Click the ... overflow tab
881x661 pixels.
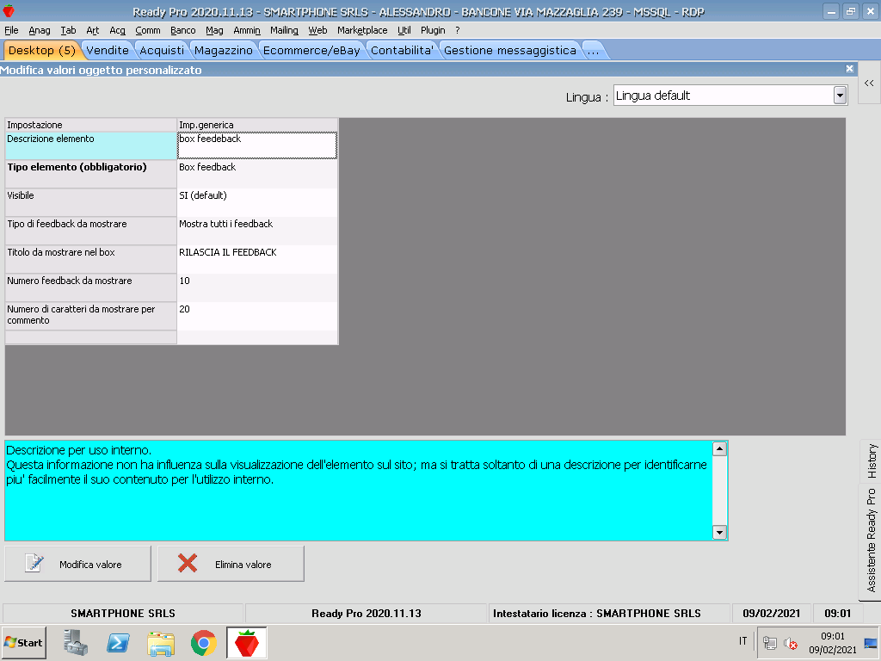[594, 51]
